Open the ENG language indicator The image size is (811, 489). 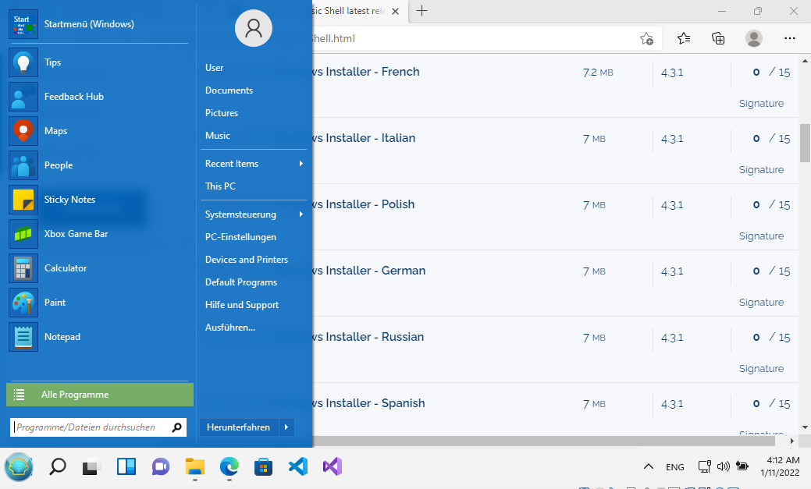[x=675, y=467]
